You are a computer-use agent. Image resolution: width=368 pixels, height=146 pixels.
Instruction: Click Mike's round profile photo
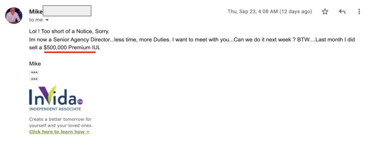click(x=14, y=16)
